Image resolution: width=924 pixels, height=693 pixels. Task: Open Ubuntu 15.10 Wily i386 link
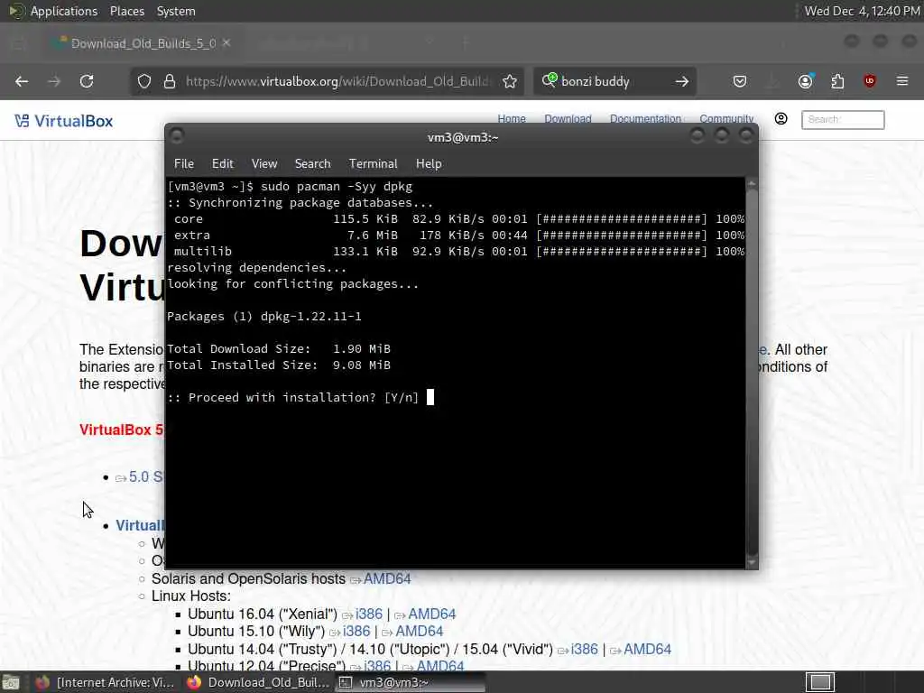(356, 631)
